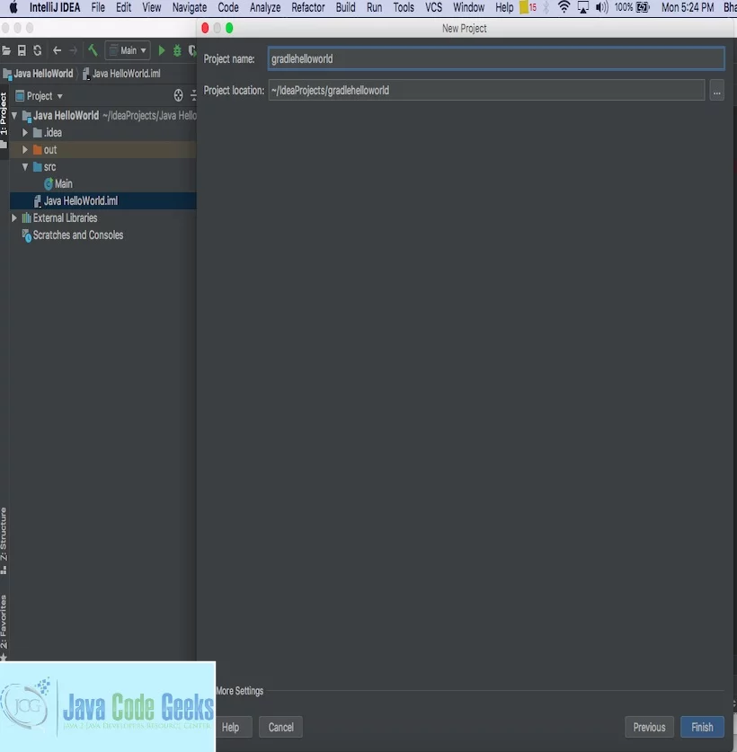Open the Apple menu icon
This screenshot has height=752, width=737.
pyautogui.click(x=13, y=7)
